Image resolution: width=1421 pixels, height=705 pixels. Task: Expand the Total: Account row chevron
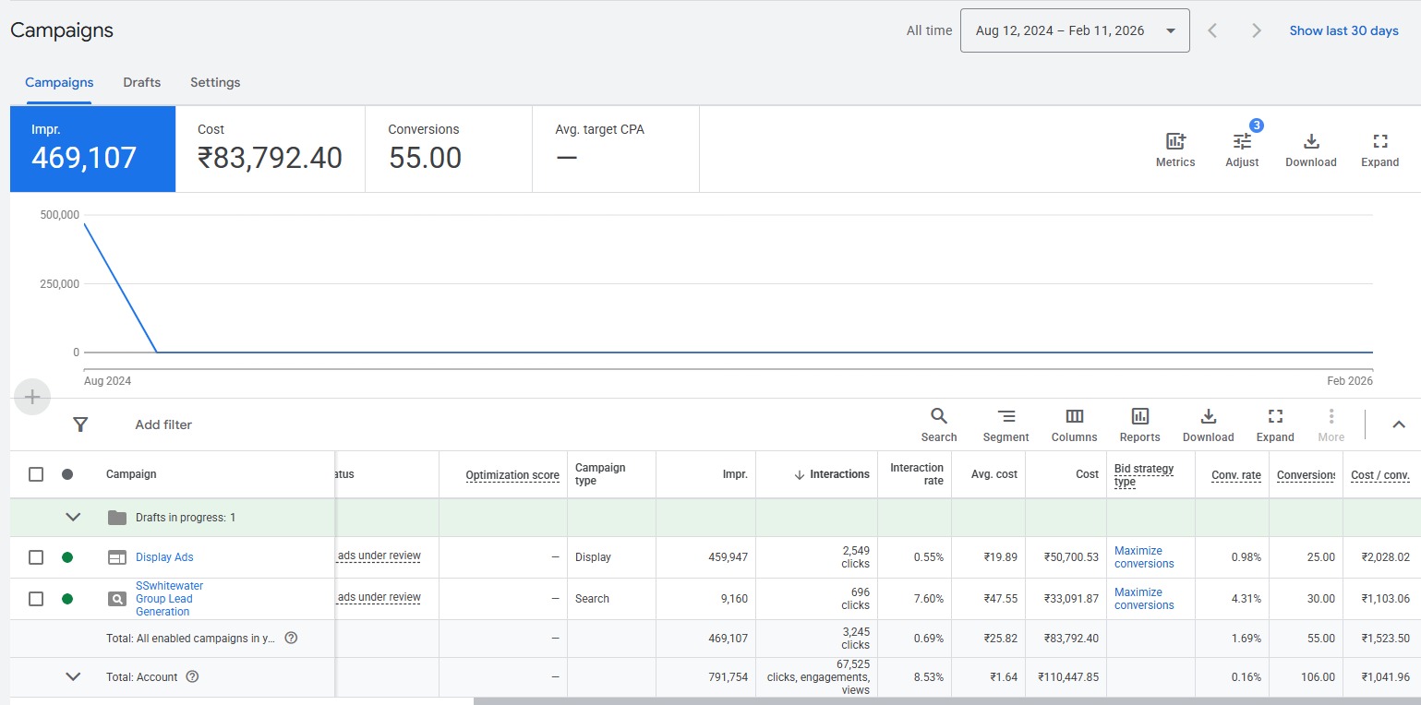click(x=73, y=676)
